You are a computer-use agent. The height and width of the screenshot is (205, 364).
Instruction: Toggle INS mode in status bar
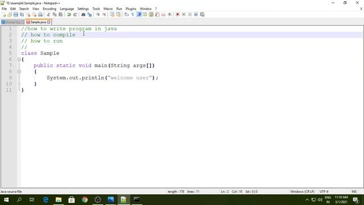(x=354, y=191)
